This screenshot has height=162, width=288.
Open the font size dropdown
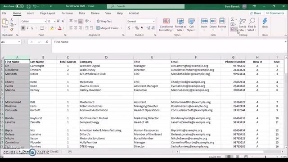(x=54, y=22)
